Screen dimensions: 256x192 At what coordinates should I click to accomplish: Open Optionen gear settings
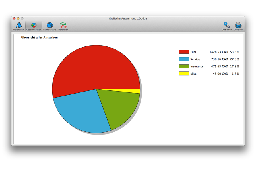[x=227, y=26]
